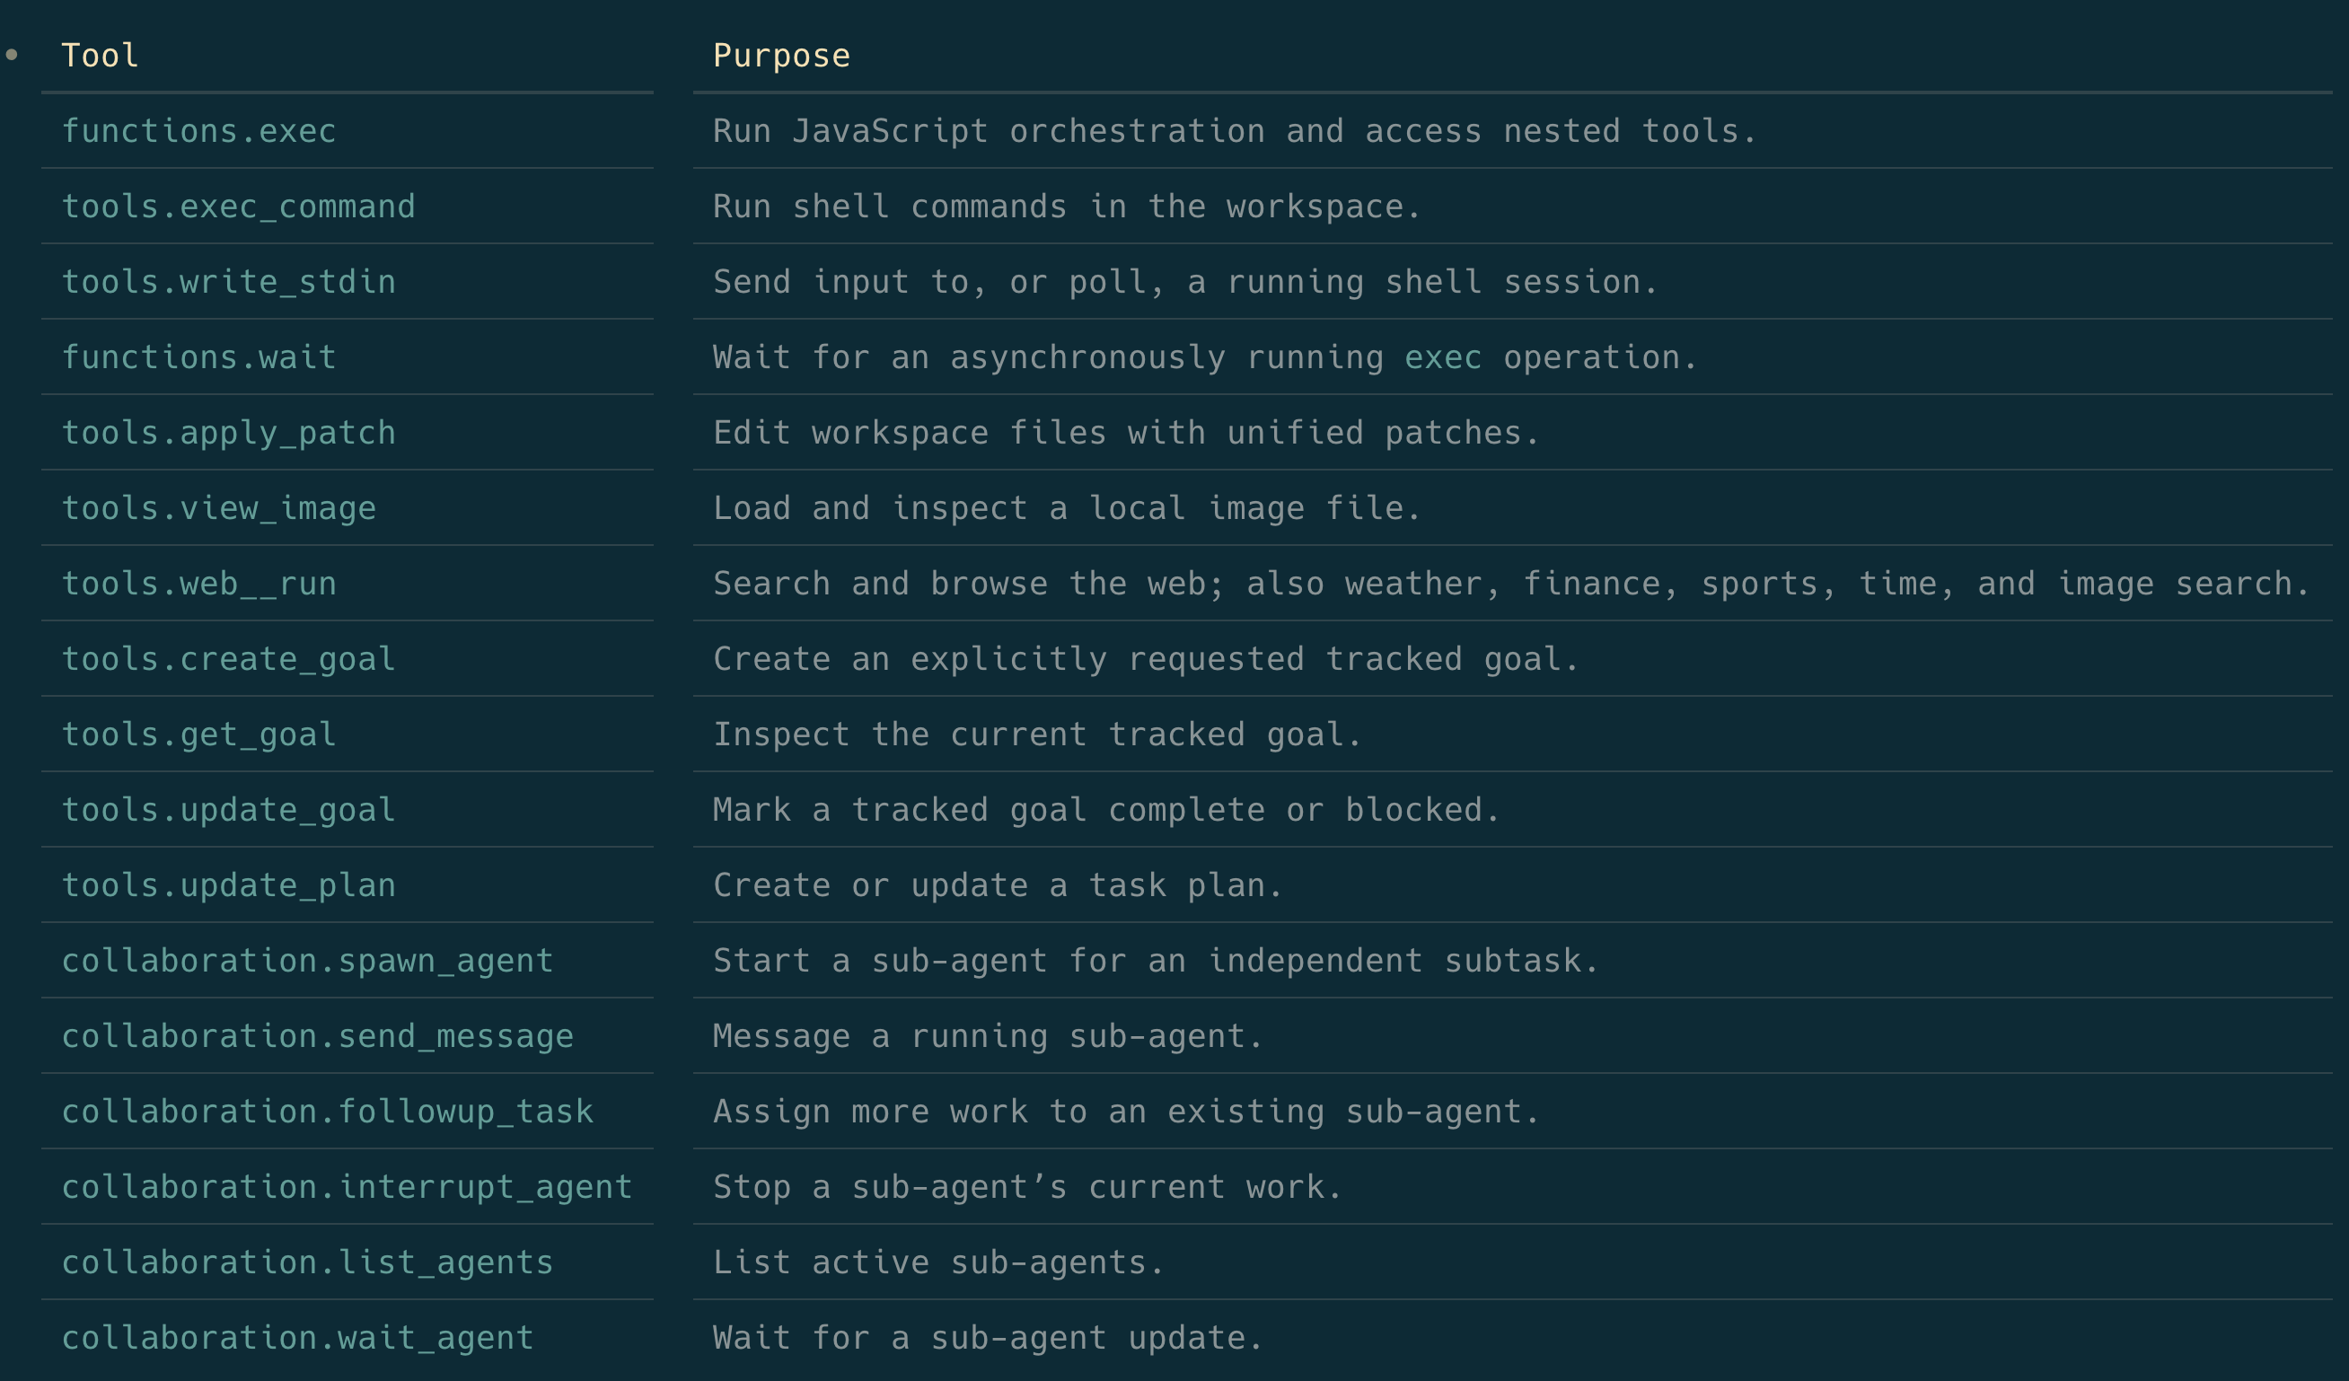Select collaboration.send_message tool name

317,1037
